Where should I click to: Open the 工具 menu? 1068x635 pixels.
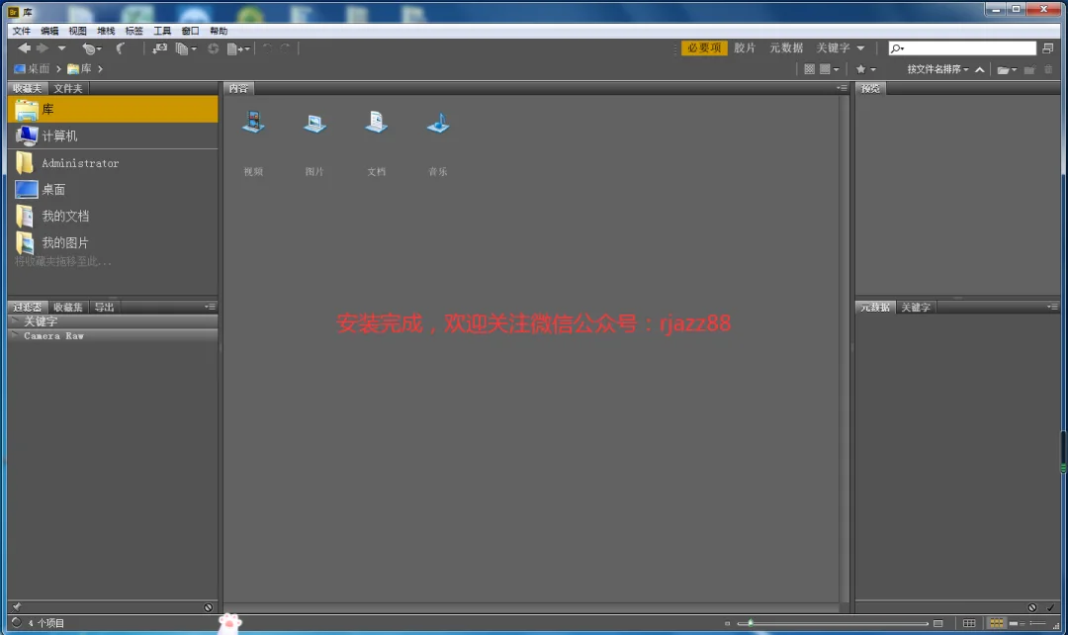point(162,31)
